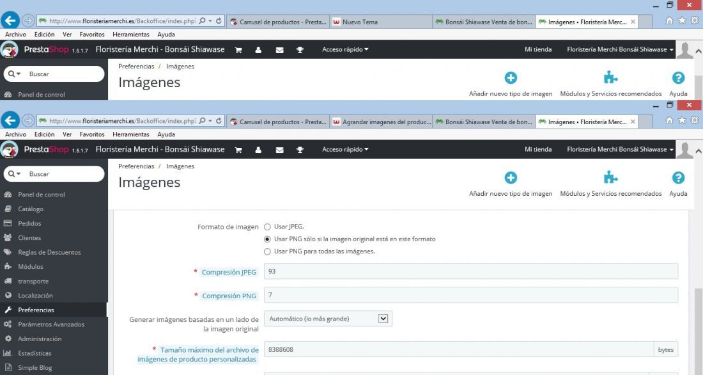The height and width of the screenshot is (375, 703).
Task: Close the 'Imágenes • Floristería Merc...' tab in lower window
Action: 633,122
